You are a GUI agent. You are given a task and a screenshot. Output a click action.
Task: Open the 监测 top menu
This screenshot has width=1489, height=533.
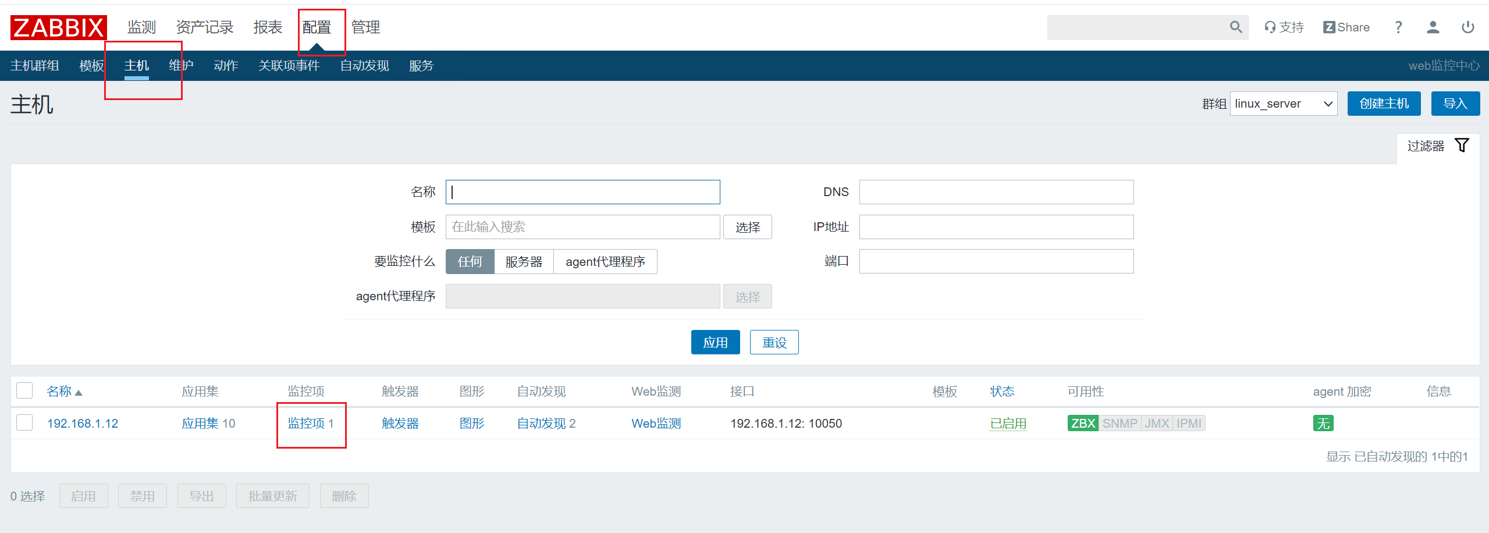click(141, 27)
